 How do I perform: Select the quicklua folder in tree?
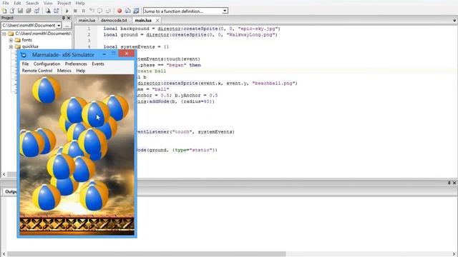click(x=30, y=46)
